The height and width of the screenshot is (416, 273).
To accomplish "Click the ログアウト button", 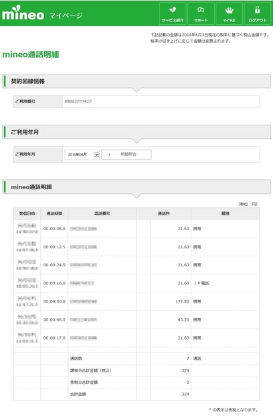I will click(258, 13).
